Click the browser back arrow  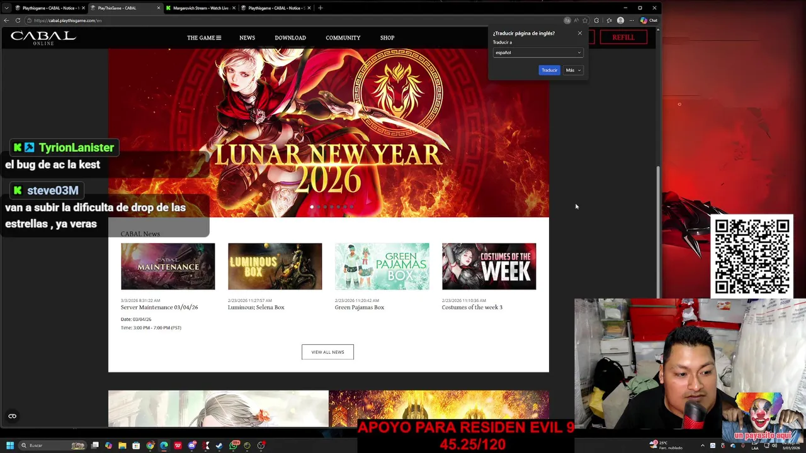click(6, 20)
